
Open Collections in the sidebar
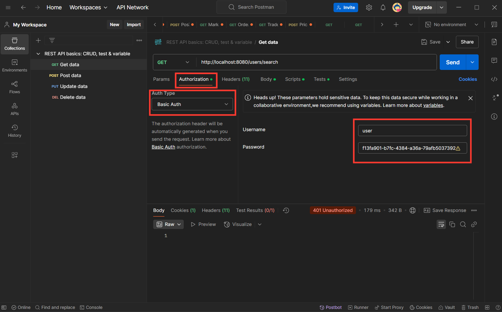[x=15, y=44]
